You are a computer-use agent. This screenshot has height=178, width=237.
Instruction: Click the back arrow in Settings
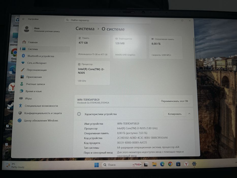pos(23,19)
